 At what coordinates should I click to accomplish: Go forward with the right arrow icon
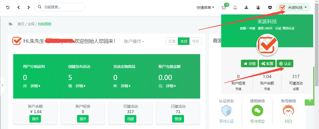point(29,7)
